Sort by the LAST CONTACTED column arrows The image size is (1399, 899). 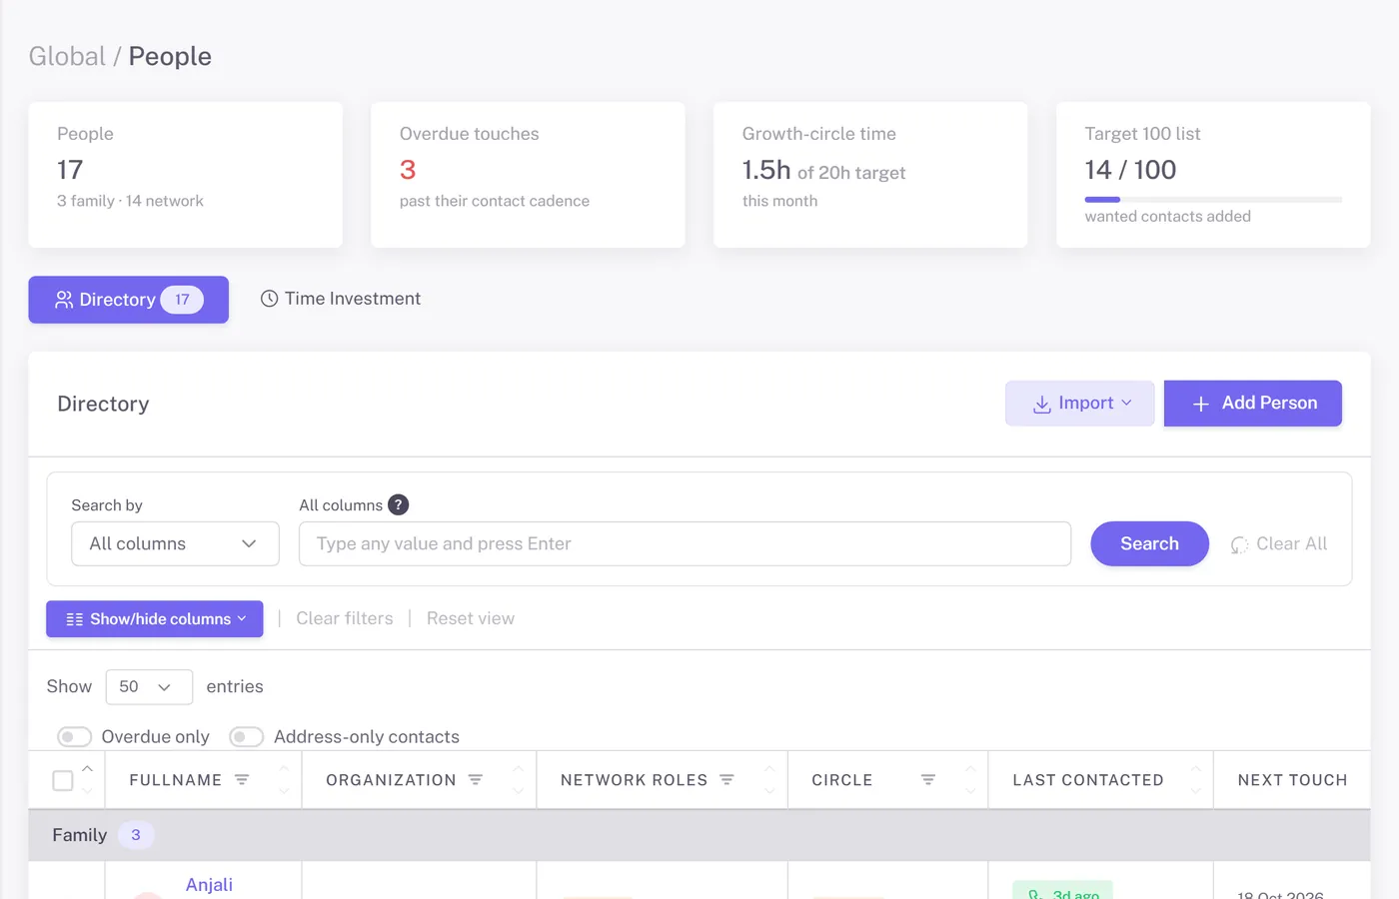tap(1196, 780)
